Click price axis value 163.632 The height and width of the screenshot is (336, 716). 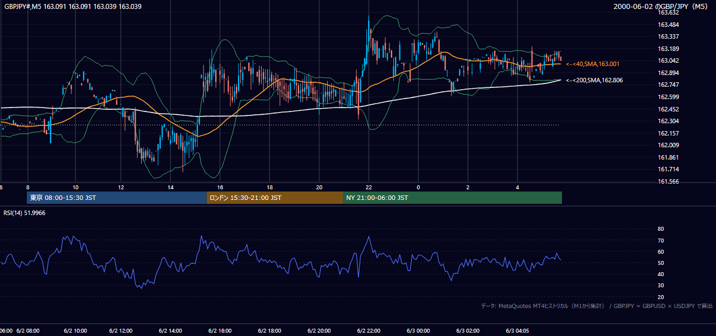tap(668, 12)
